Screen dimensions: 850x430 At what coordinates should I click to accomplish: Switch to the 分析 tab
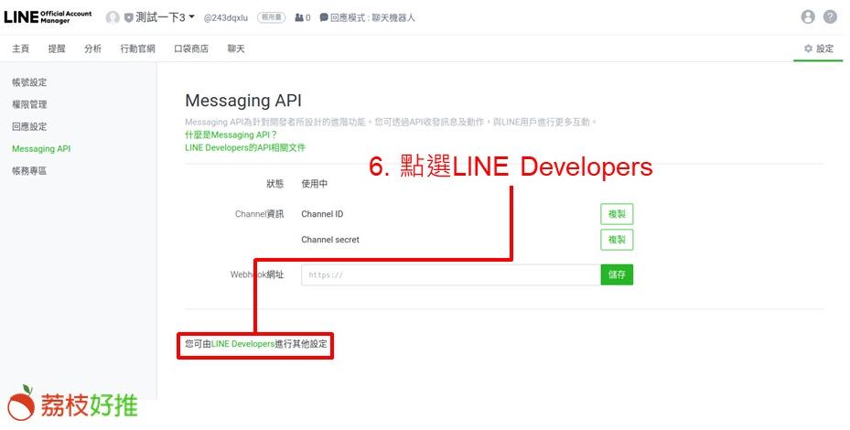[x=92, y=48]
